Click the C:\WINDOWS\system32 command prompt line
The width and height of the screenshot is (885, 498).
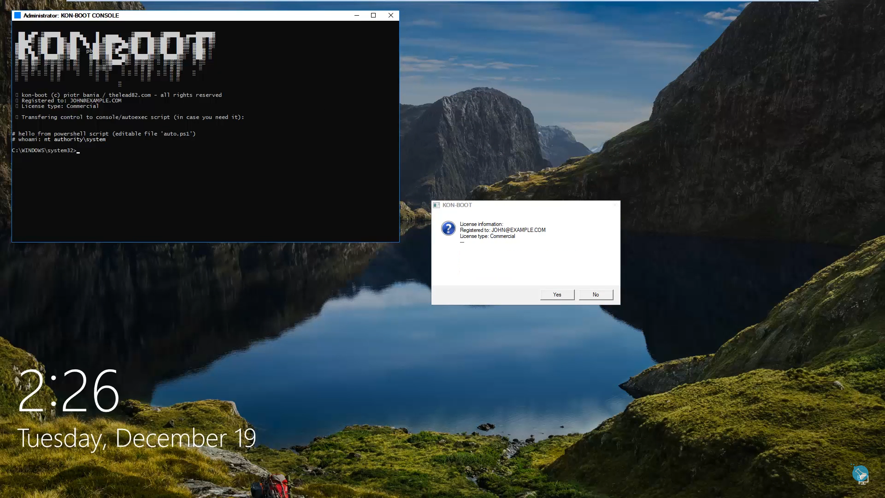(44, 150)
